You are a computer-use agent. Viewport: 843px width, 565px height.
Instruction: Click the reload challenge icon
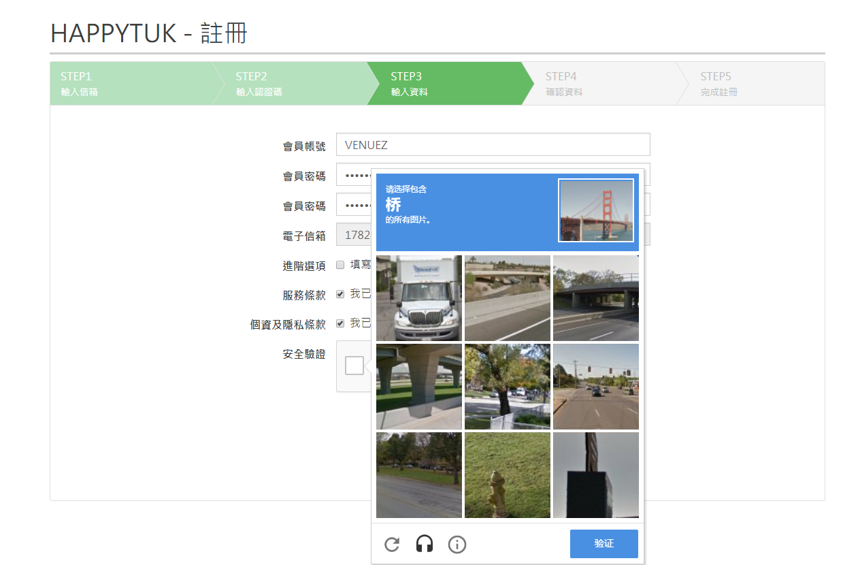point(392,544)
